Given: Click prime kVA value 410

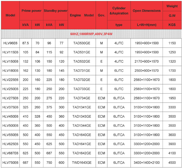Looking at the screenshot, I should coord(25,116).
